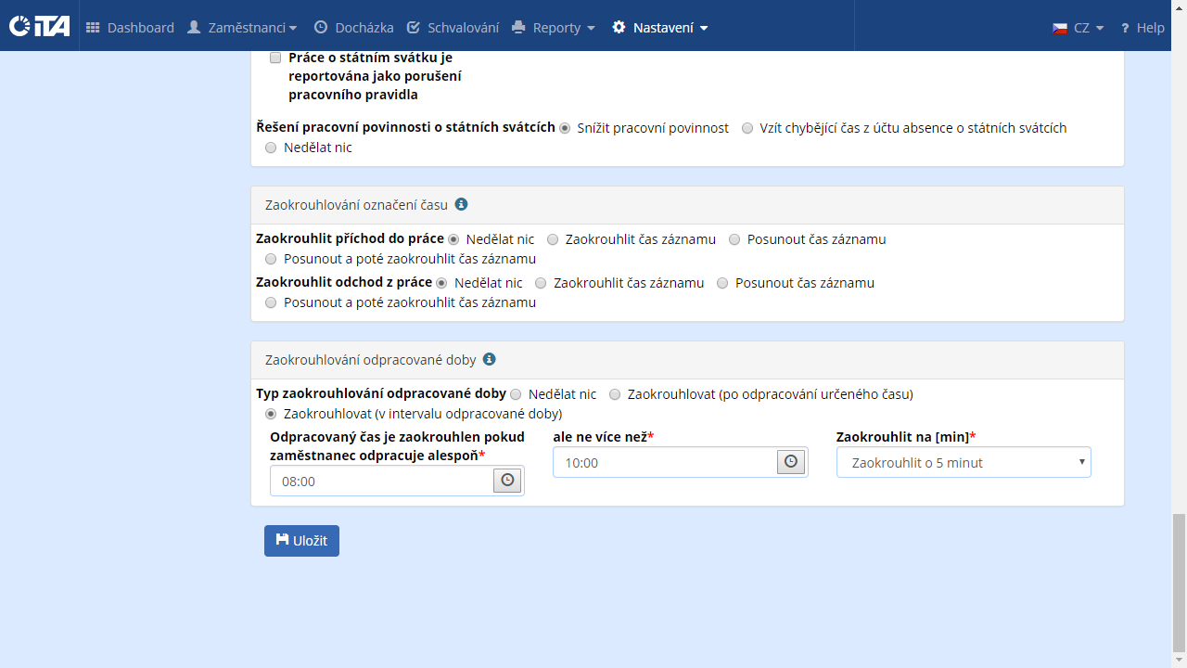
Task: Click info icon beside Zaokrouhlování odpracované doby
Action: click(489, 359)
